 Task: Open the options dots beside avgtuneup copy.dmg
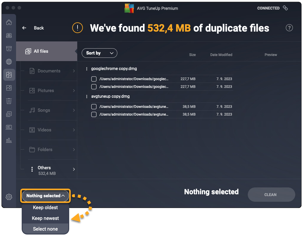[87, 97]
